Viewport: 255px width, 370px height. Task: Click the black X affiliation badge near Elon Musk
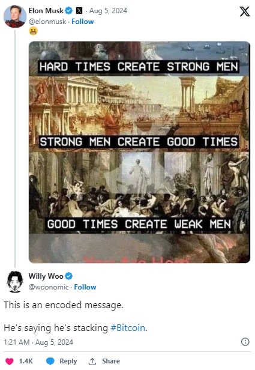[x=79, y=11]
